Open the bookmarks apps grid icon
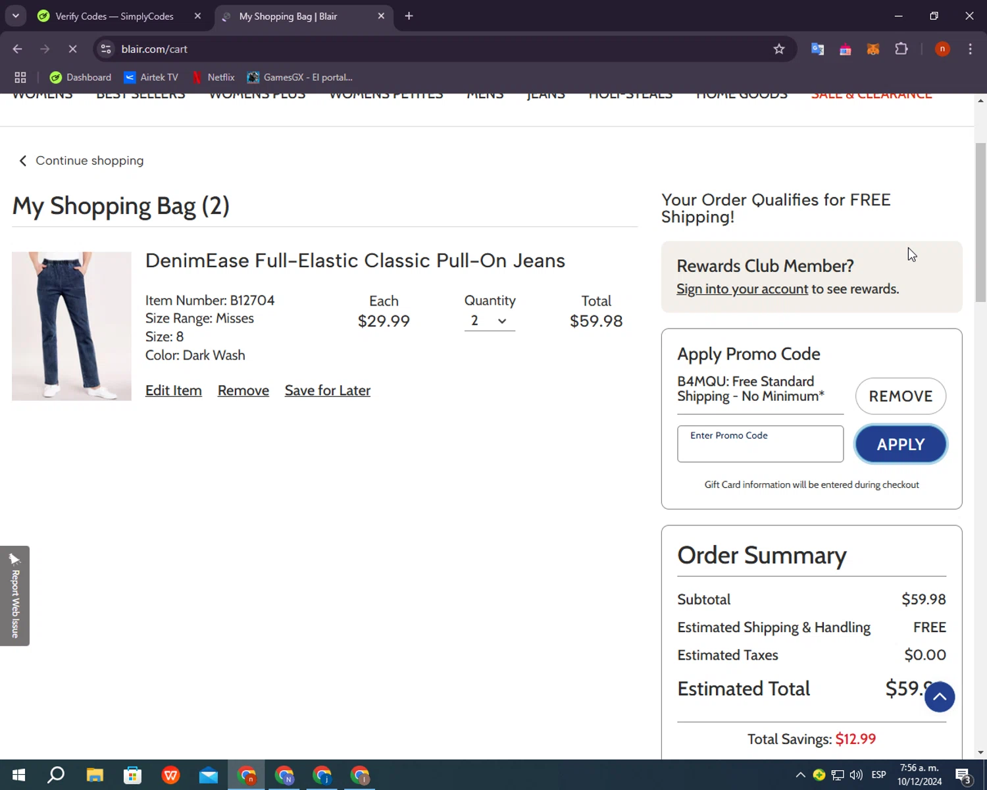This screenshot has width=987, height=790. pyautogui.click(x=20, y=77)
